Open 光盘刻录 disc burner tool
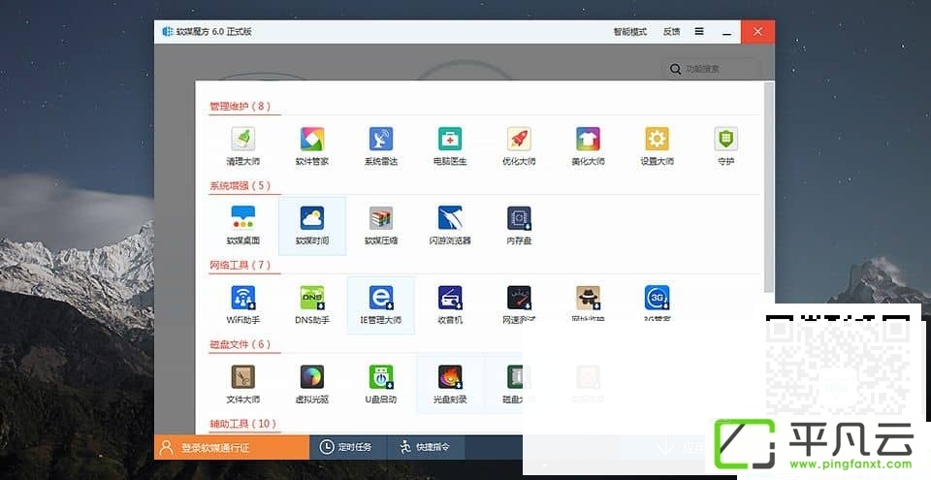Screen dimensions: 931x480 (449, 384)
